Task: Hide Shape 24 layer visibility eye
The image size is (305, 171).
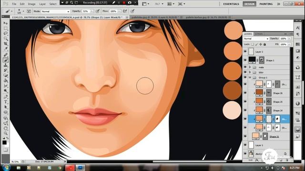Action: [x=245, y=110]
